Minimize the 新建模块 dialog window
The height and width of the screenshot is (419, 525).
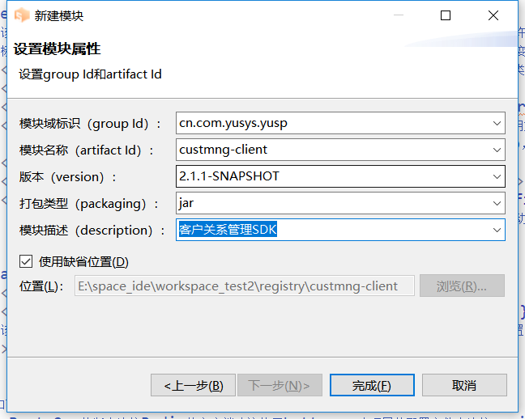(398, 15)
